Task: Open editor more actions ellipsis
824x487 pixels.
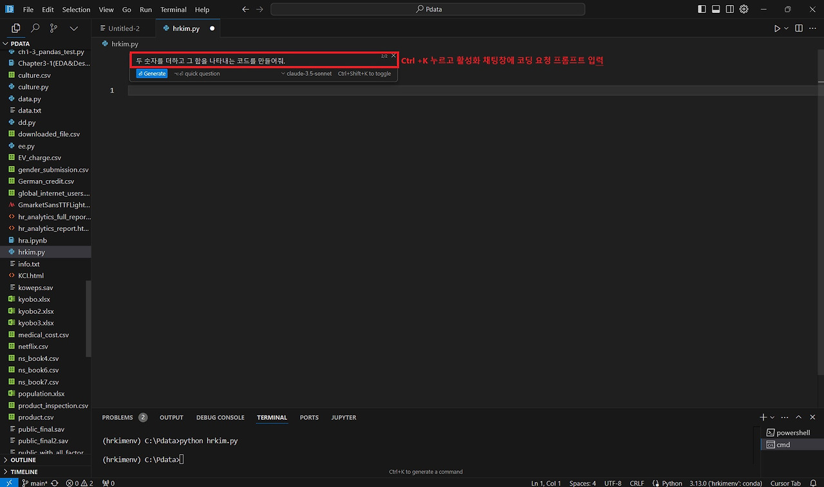Action: 812,28
